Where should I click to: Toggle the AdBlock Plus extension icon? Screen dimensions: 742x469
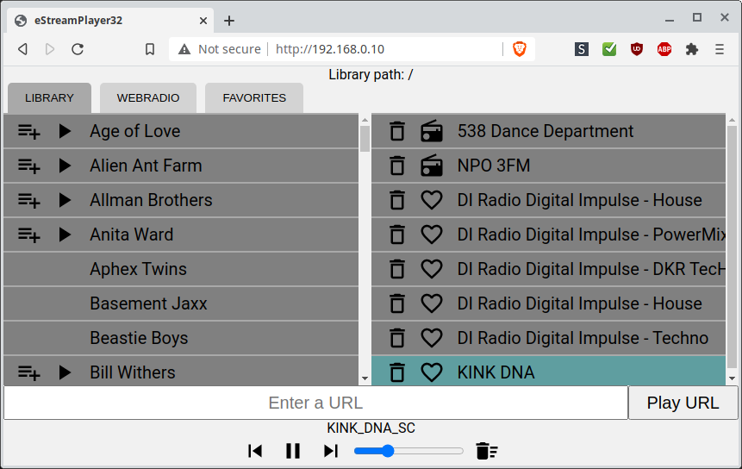(664, 49)
